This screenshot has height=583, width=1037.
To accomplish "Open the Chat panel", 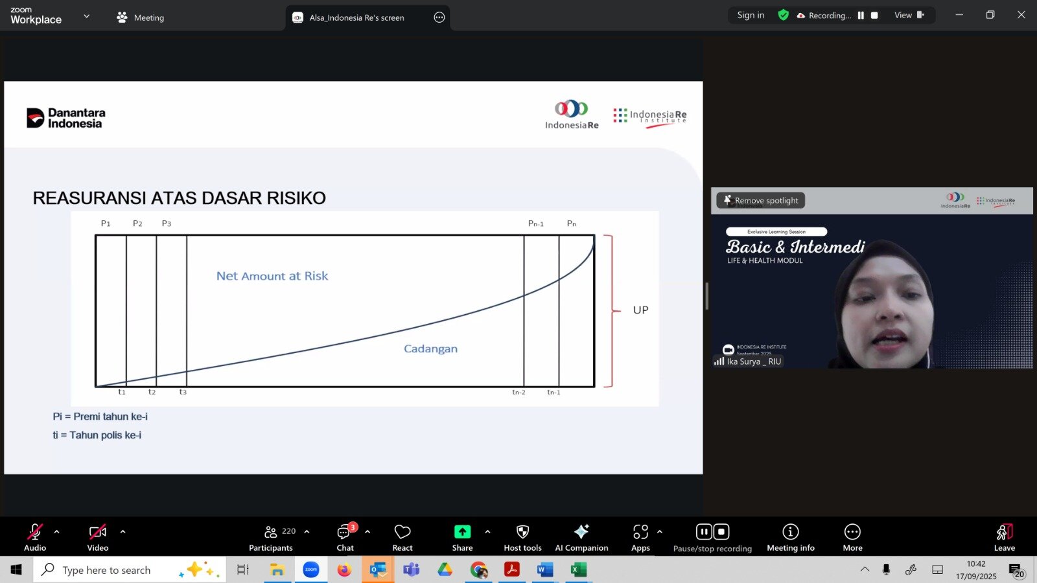I will point(345,538).
